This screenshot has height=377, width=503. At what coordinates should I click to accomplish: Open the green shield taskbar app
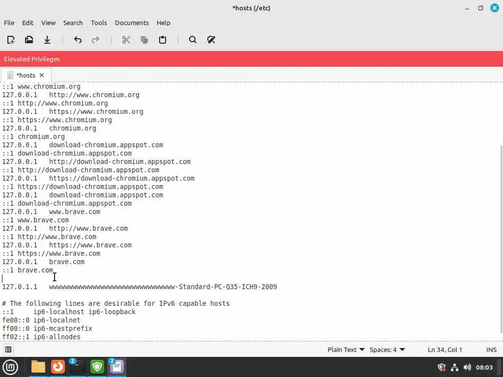point(97,367)
